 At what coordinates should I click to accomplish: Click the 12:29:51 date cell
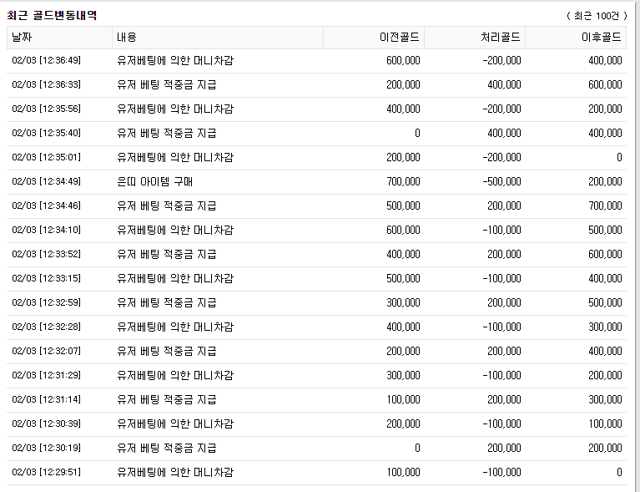(x=46, y=473)
